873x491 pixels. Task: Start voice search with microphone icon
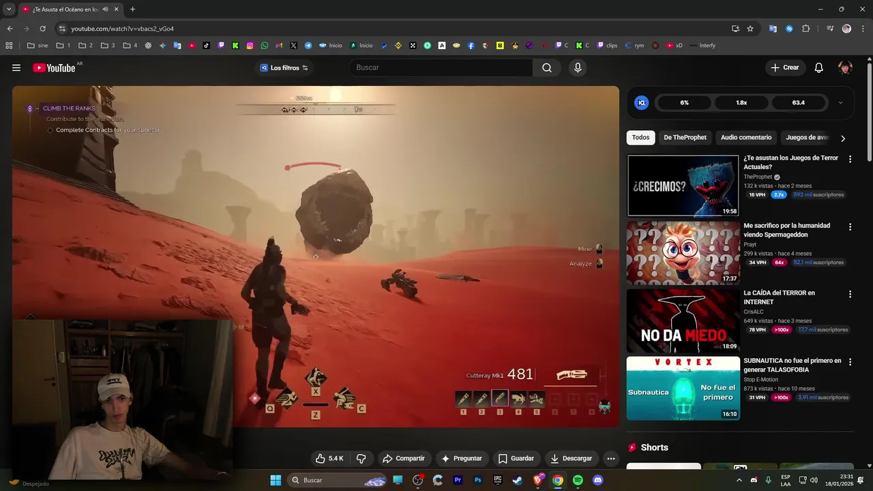[578, 68]
